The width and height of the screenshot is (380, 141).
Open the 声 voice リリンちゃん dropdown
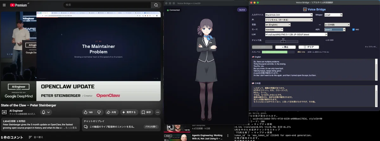[289, 20]
